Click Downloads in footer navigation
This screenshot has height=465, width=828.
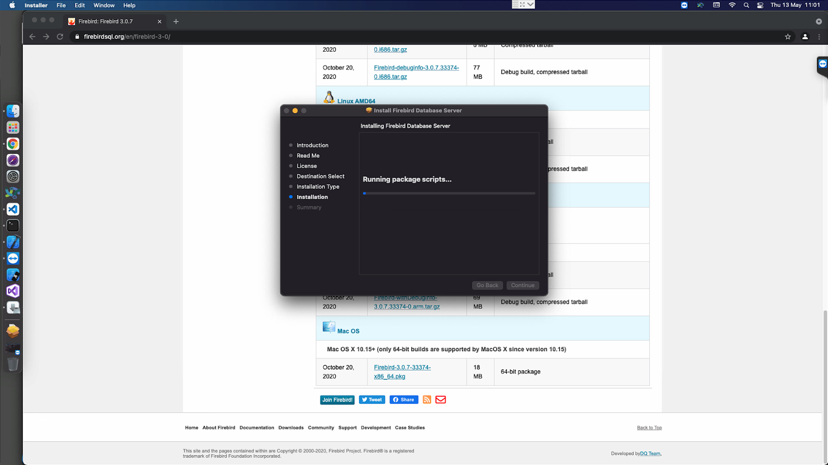click(x=291, y=428)
